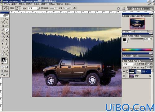Click the foreground color swatch in toolbox
The height and width of the screenshot is (112, 155).
click(3, 60)
